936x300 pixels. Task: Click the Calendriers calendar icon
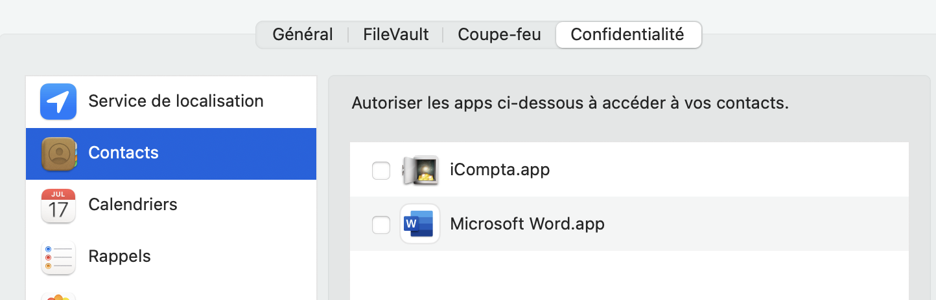[x=58, y=205]
